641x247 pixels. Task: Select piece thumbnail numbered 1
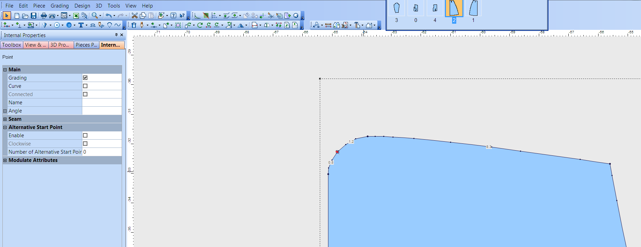473,8
